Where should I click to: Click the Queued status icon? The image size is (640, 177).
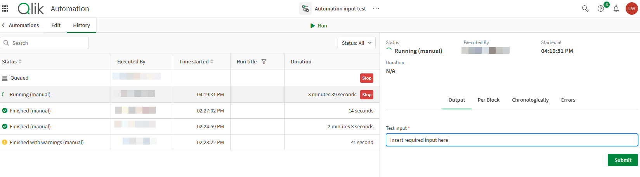(x=5, y=78)
